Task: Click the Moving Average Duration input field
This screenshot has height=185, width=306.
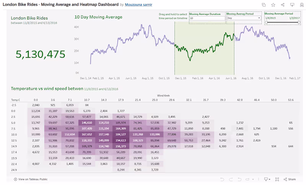Action: 207,18
